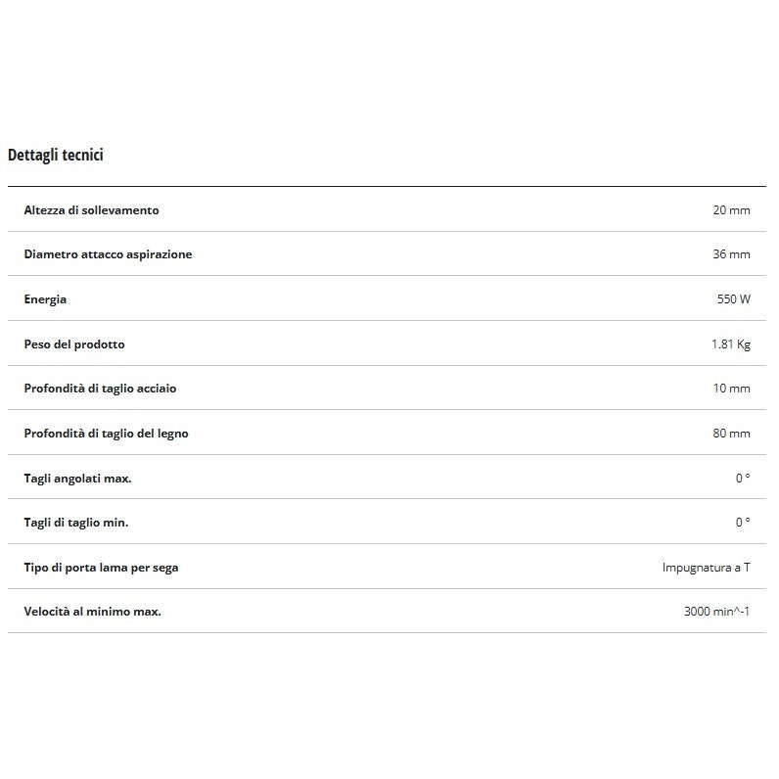Select the 1.81 Kg weight value
This screenshot has height=779, width=779.
pos(731,344)
